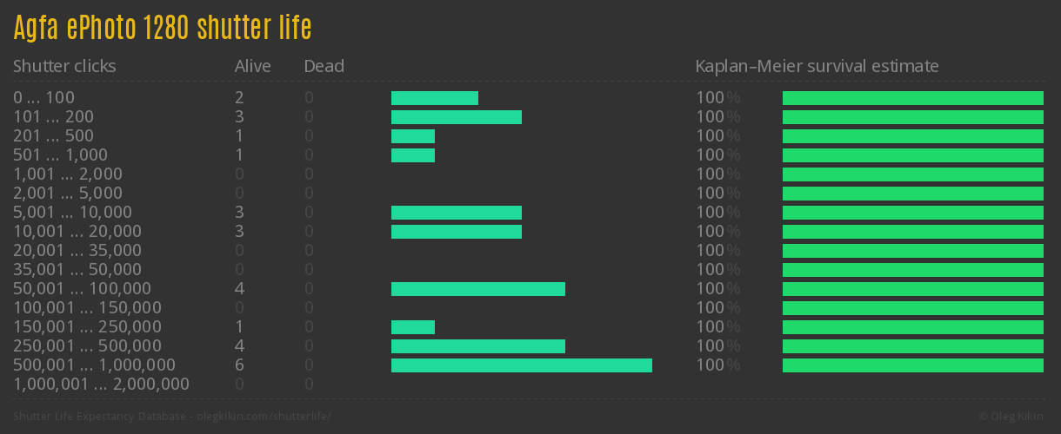
Task: Click the alive-count bar for 10,001 ... 20,000
Action: click(x=456, y=232)
